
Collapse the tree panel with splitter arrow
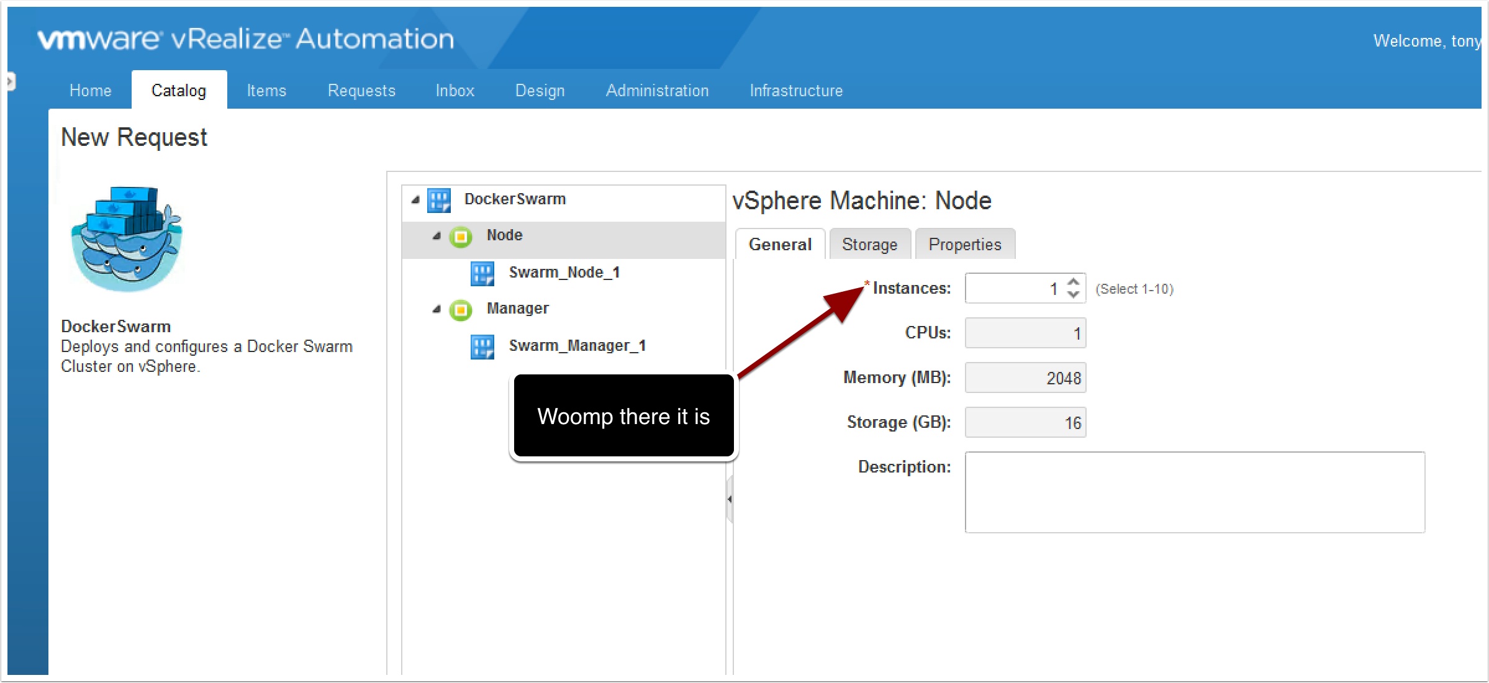pyautogui.click(x=730, y=499)
